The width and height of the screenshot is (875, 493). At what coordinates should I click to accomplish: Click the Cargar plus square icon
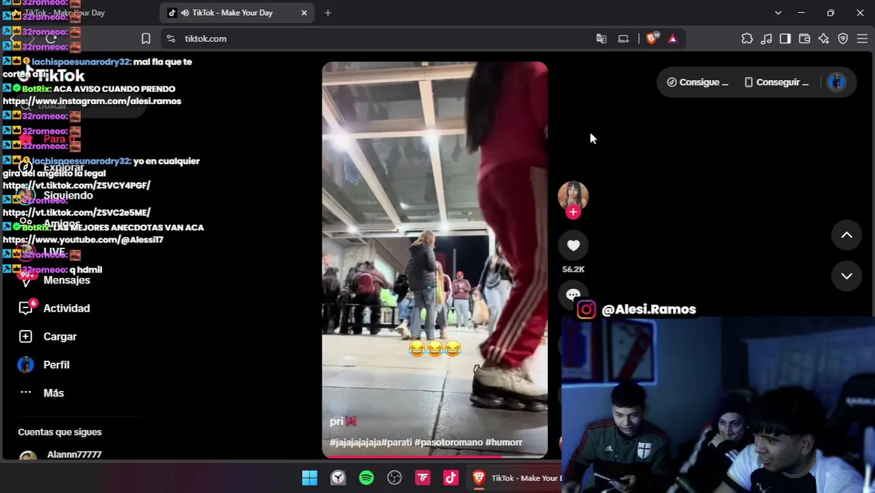coord(25,336)
